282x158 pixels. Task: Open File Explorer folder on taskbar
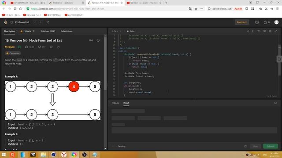(43, 154)
